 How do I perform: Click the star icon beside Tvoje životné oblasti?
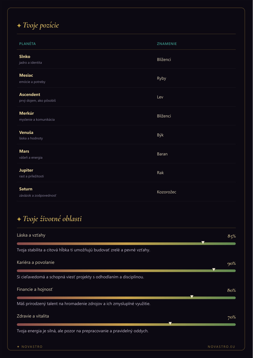coord(19,219)
